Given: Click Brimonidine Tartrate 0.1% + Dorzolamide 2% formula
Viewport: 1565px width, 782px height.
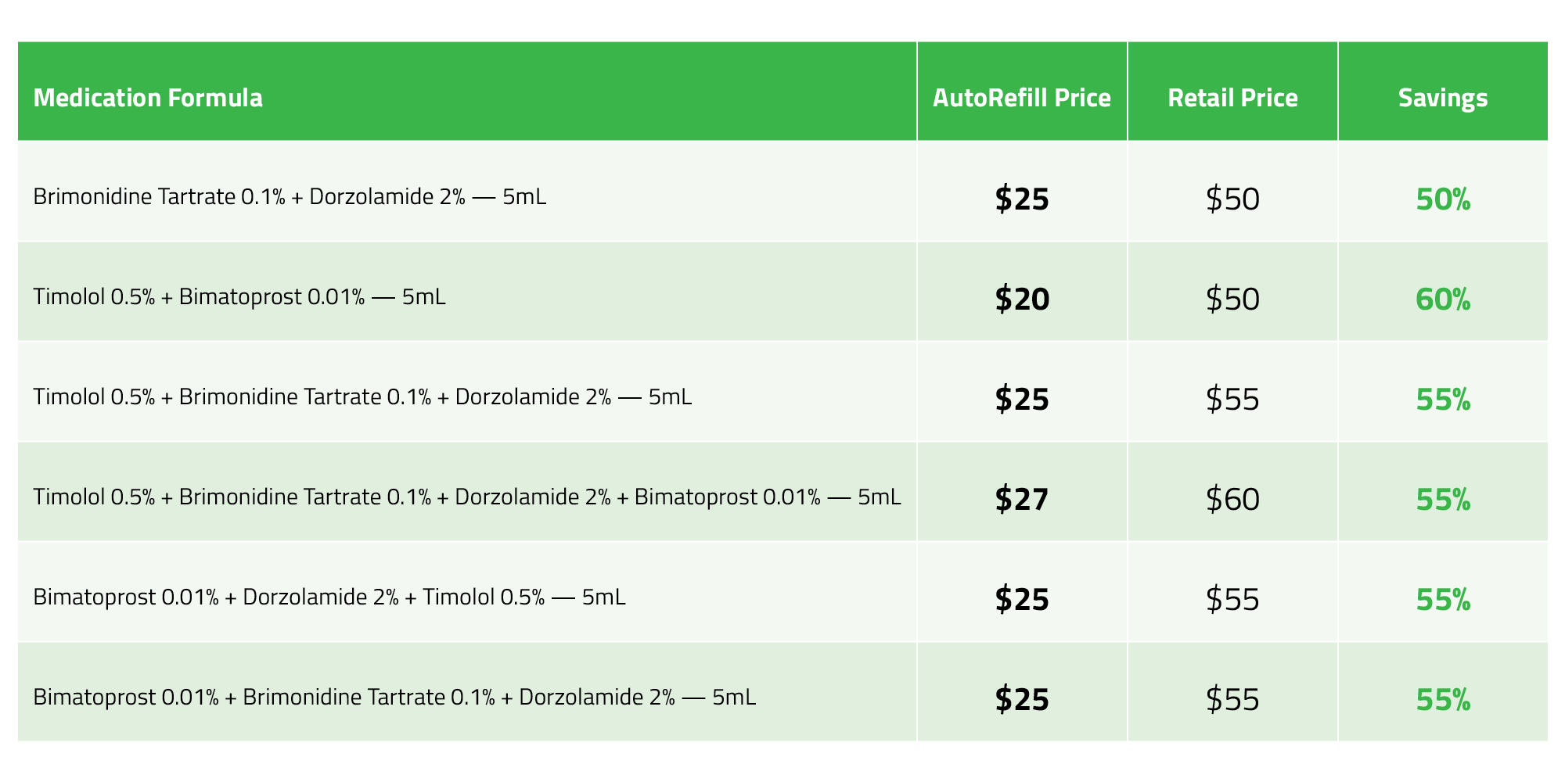Looking at the screenshot, I should pos(290,196).
